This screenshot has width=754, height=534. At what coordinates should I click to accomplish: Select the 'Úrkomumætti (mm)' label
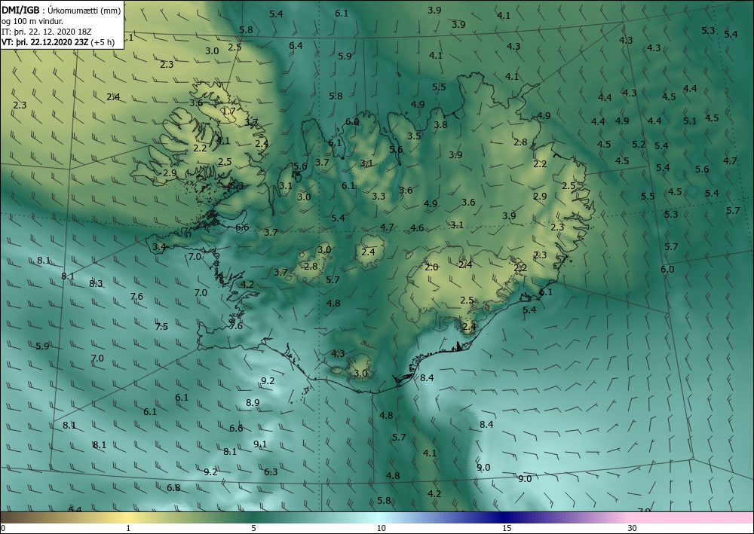click(84, 10)
